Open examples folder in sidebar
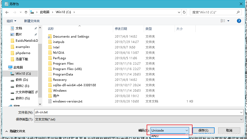 tap(23, 47)
